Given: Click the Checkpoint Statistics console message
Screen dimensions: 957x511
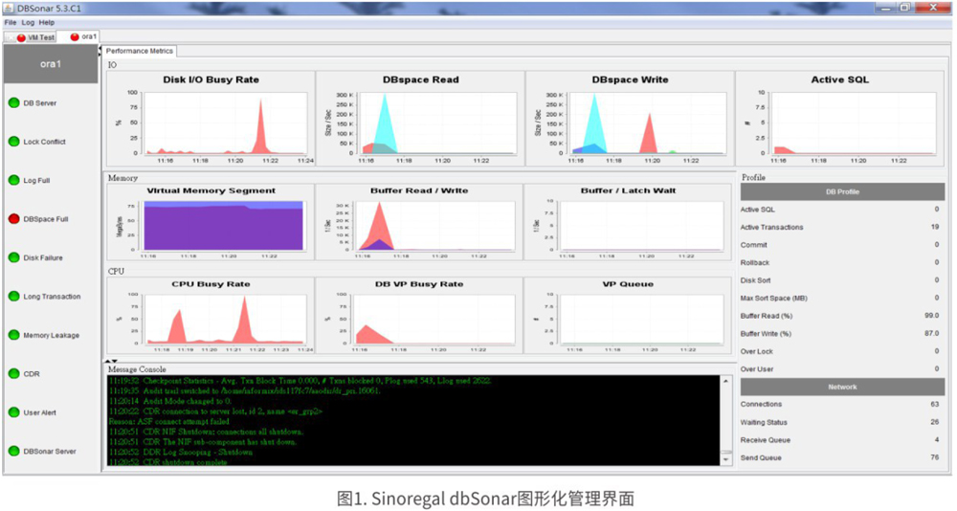Looking at the screenshot, I should [x=300, y=380].
